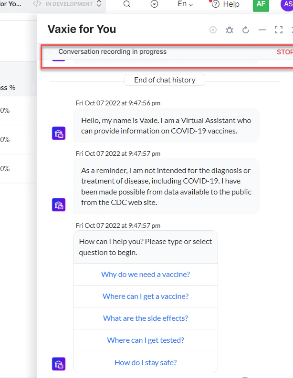The width and height of the screenshot is (293, 378).
Task: Click the refresh chat icon
Action: 246,30
